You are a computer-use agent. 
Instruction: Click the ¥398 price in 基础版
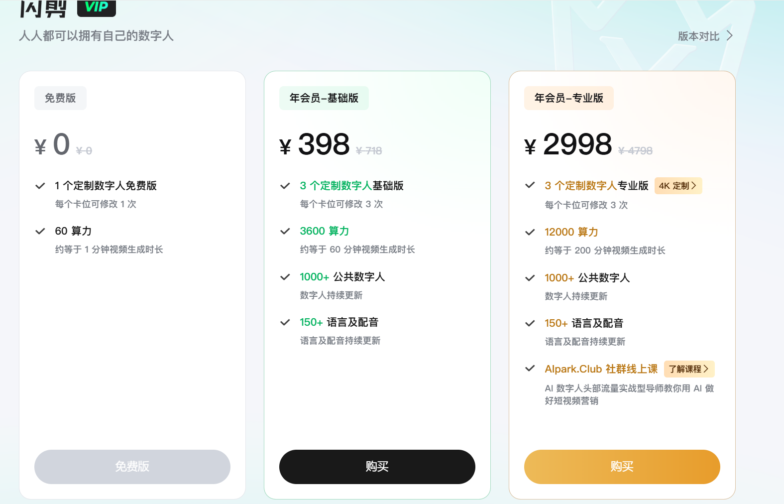[x=324, y=144]
